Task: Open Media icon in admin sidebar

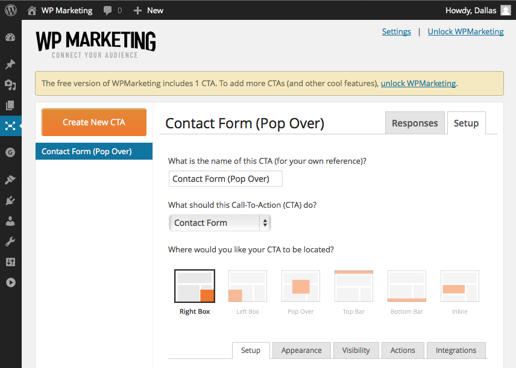Action: pos(10,85)
